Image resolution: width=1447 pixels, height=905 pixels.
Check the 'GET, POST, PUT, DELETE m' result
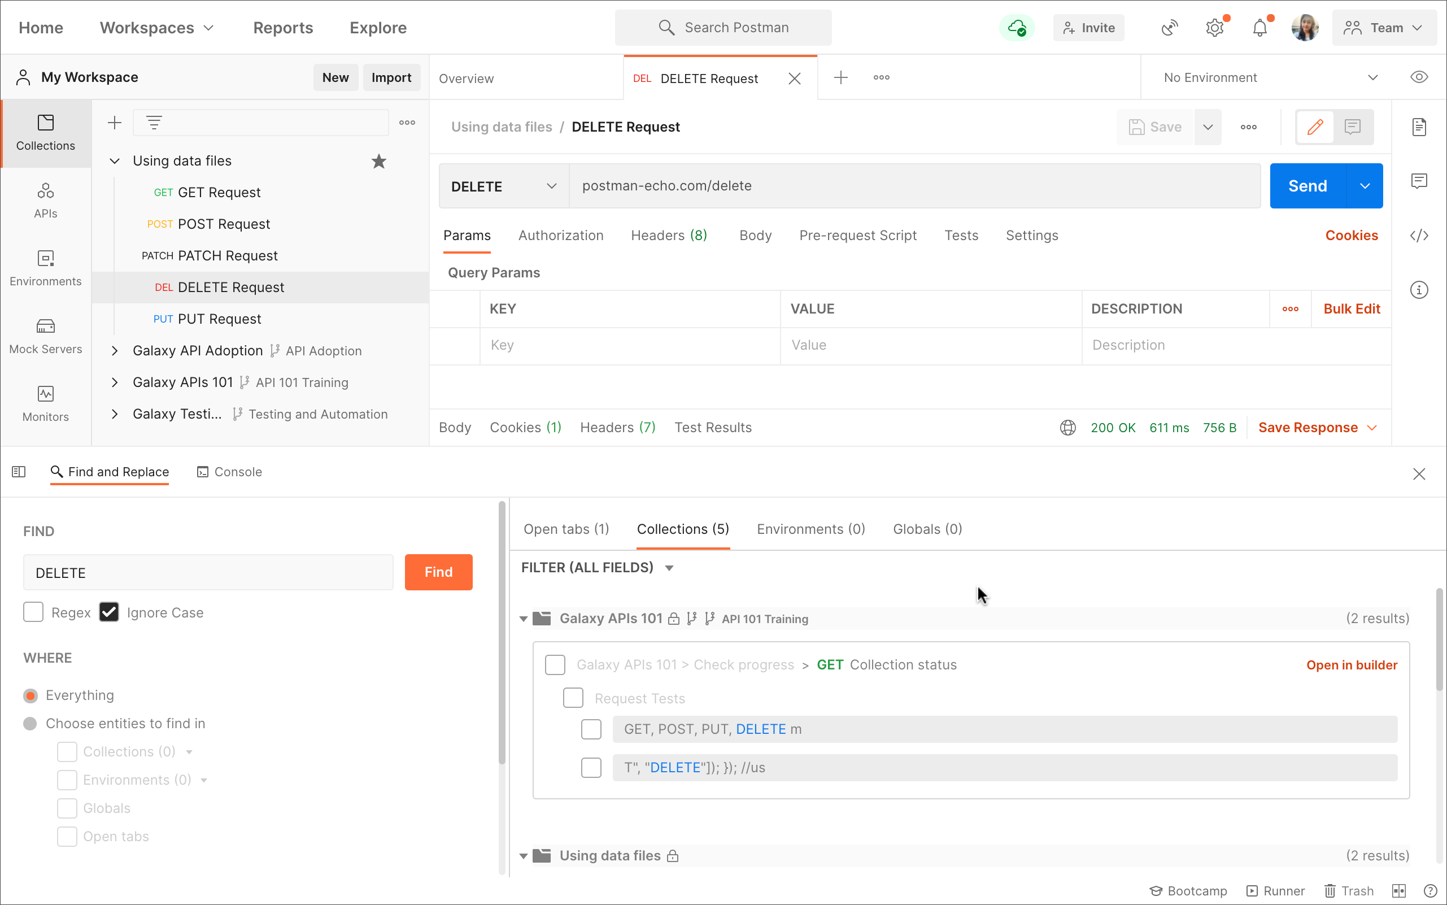click(x=591, y=729)
